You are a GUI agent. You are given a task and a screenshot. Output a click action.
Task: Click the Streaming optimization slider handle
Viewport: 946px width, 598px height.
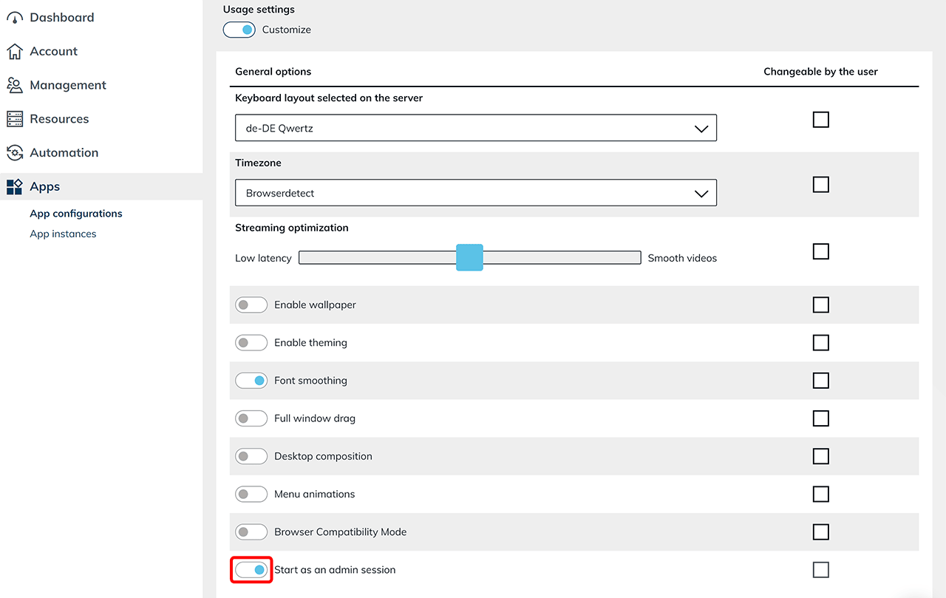[469, 258]
